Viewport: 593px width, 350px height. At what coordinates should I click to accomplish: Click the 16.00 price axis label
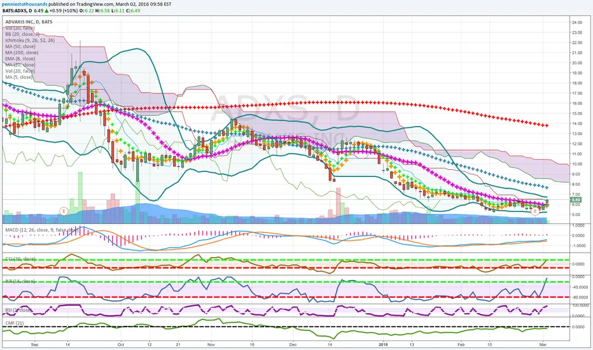click(x=577, y=103)
